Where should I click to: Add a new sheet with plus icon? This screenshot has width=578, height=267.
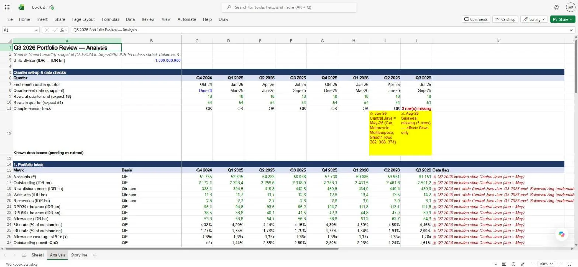pos(95,255)
